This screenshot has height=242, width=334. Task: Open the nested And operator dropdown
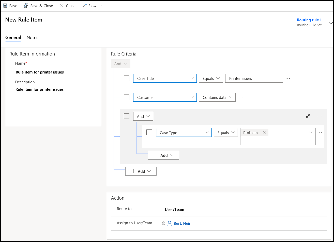click(x=143, y=116)
